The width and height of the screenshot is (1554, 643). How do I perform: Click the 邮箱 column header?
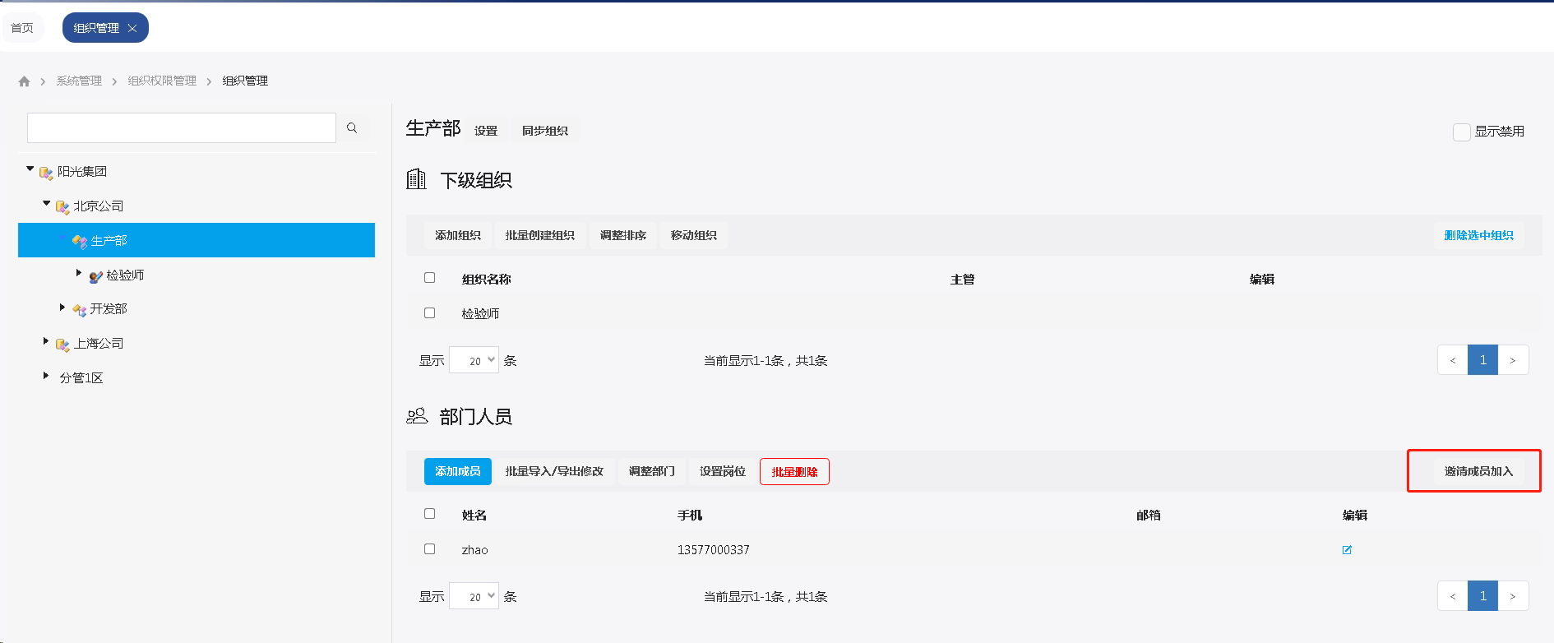click(x=1149, y=516)
